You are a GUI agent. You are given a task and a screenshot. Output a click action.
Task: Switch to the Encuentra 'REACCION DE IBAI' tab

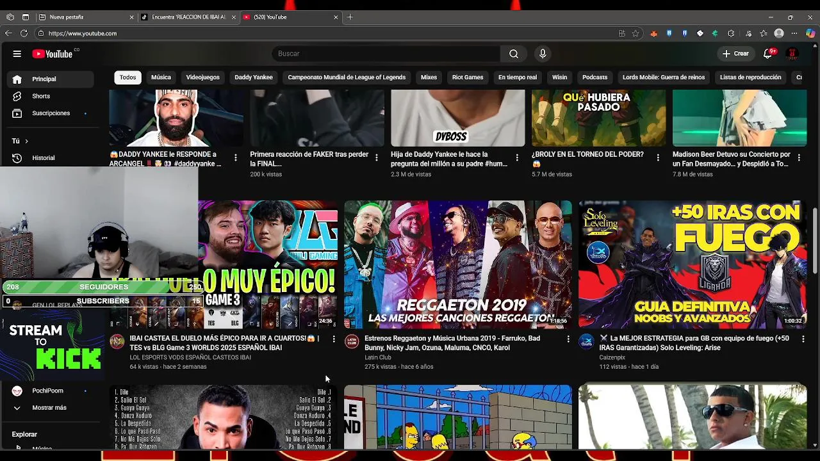[188, 17]
